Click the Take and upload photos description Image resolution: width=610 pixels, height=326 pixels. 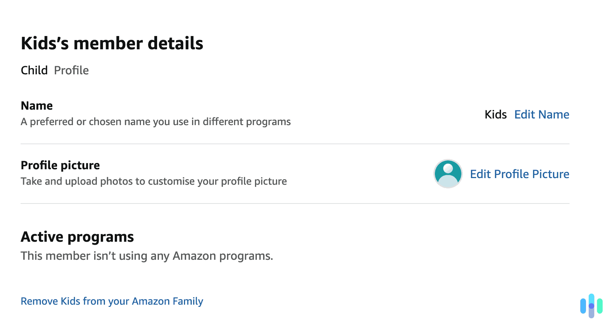[x=154, y=181]
